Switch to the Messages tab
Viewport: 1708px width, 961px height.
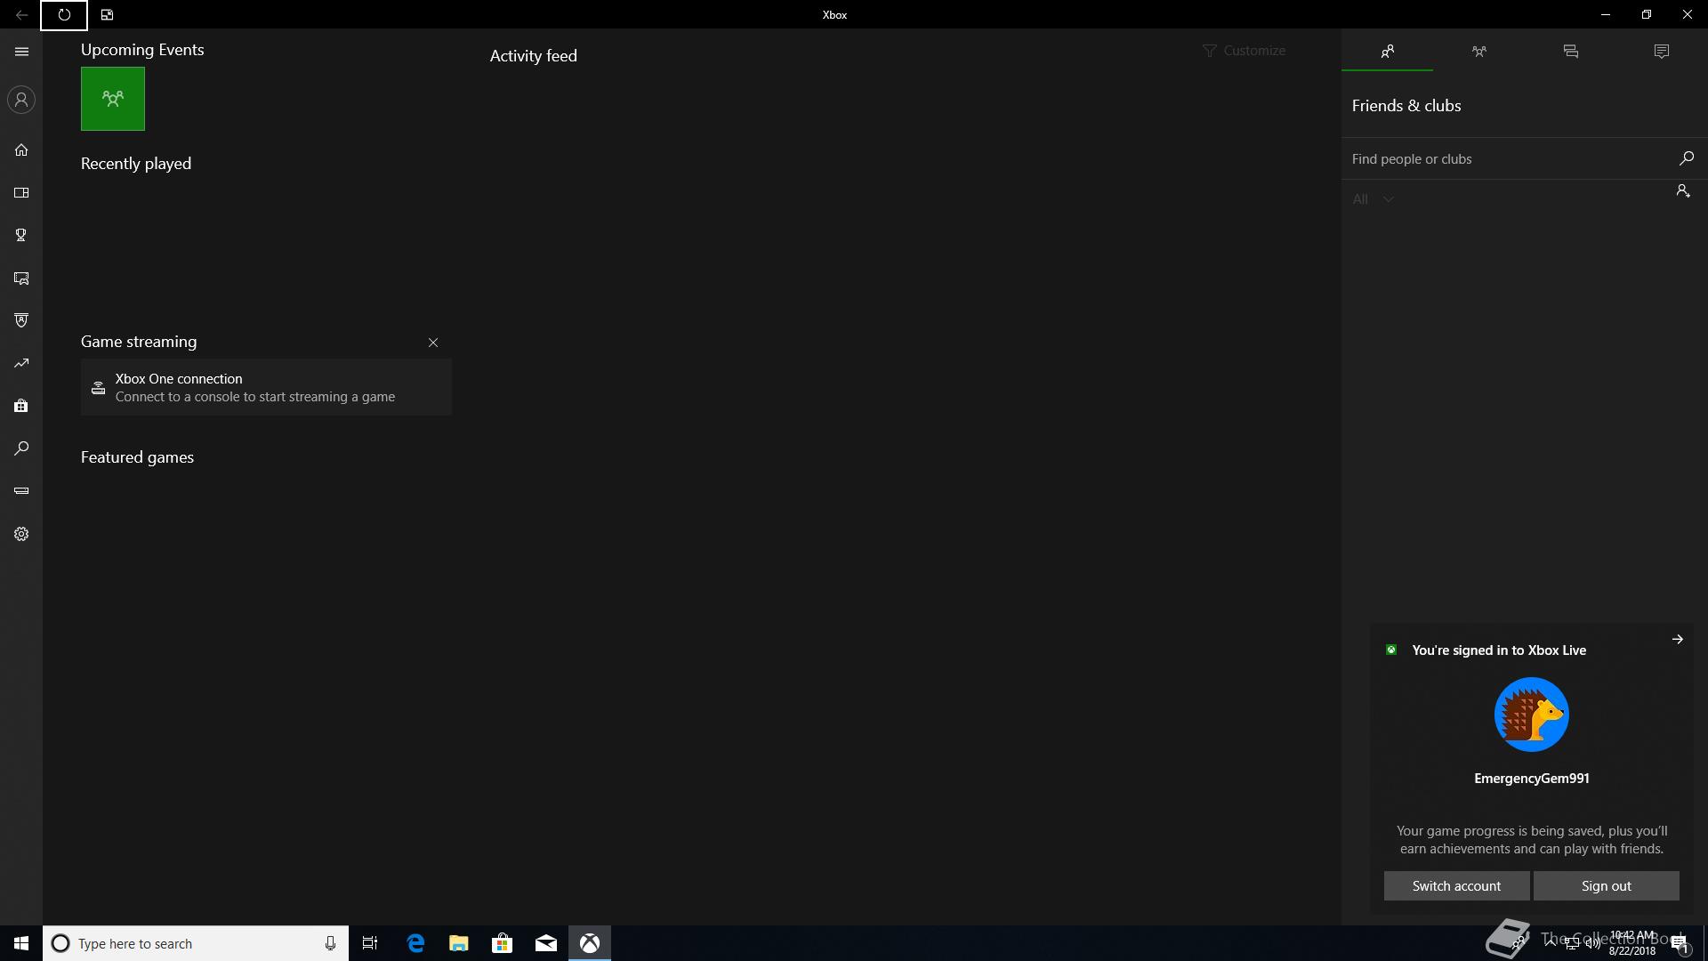tap(1570, 52)
